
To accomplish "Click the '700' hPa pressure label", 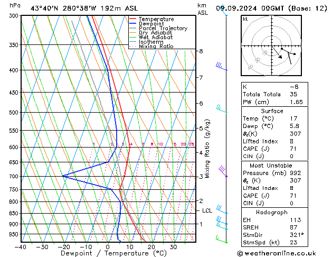I will click(15, 177).
